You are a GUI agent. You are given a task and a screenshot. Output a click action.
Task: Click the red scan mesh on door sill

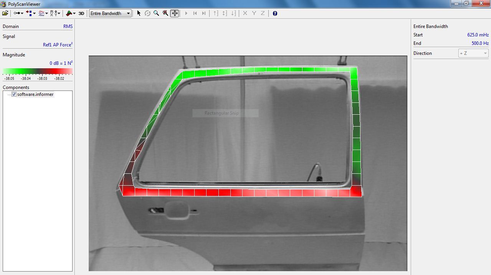[242, 193]
